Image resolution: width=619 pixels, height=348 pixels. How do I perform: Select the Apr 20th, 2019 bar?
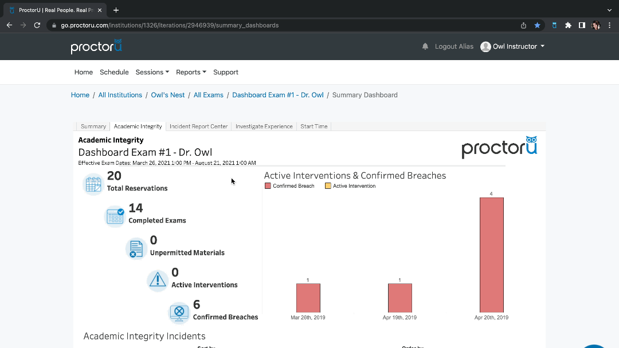tap(492, 255)
